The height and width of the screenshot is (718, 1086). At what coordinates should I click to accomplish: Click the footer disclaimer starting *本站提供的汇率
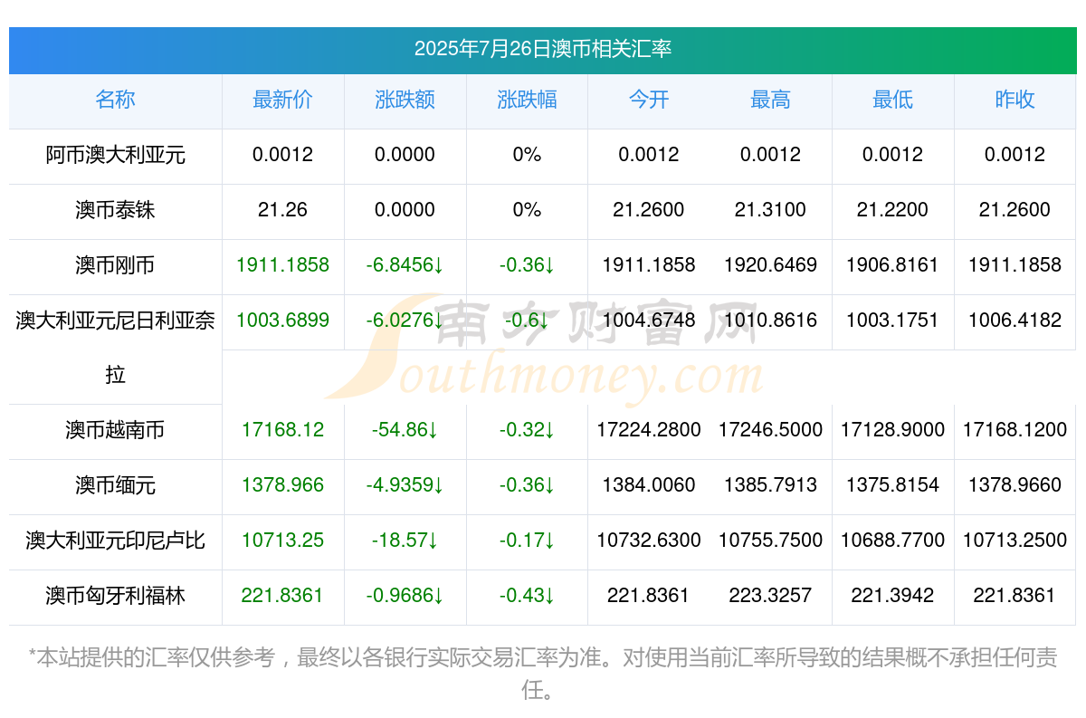543,674
